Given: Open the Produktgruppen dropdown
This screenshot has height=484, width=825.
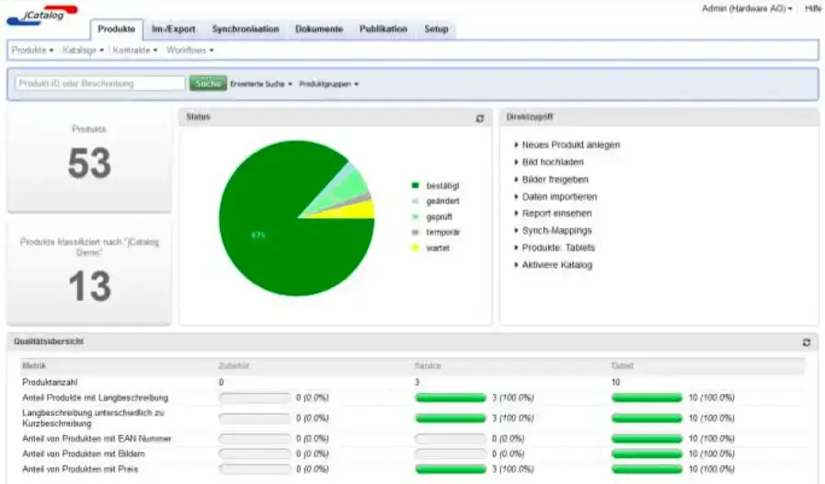Looking at the screenshot, I should click(329, 84).
